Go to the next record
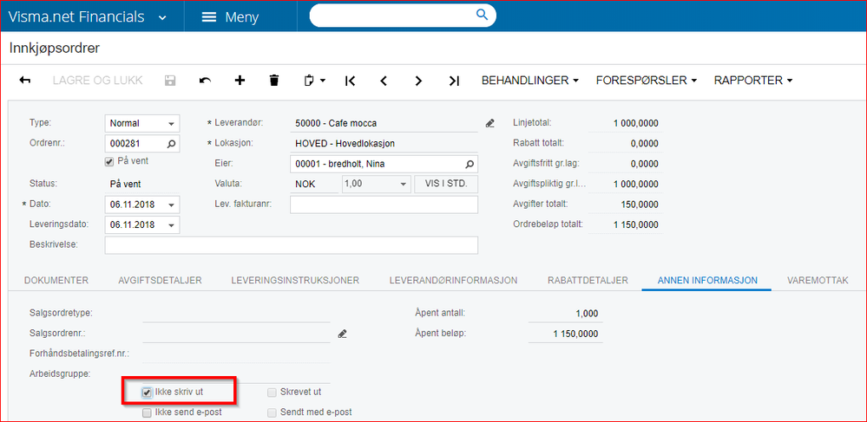This screenshot has width=867, height=422. [418, 81]
